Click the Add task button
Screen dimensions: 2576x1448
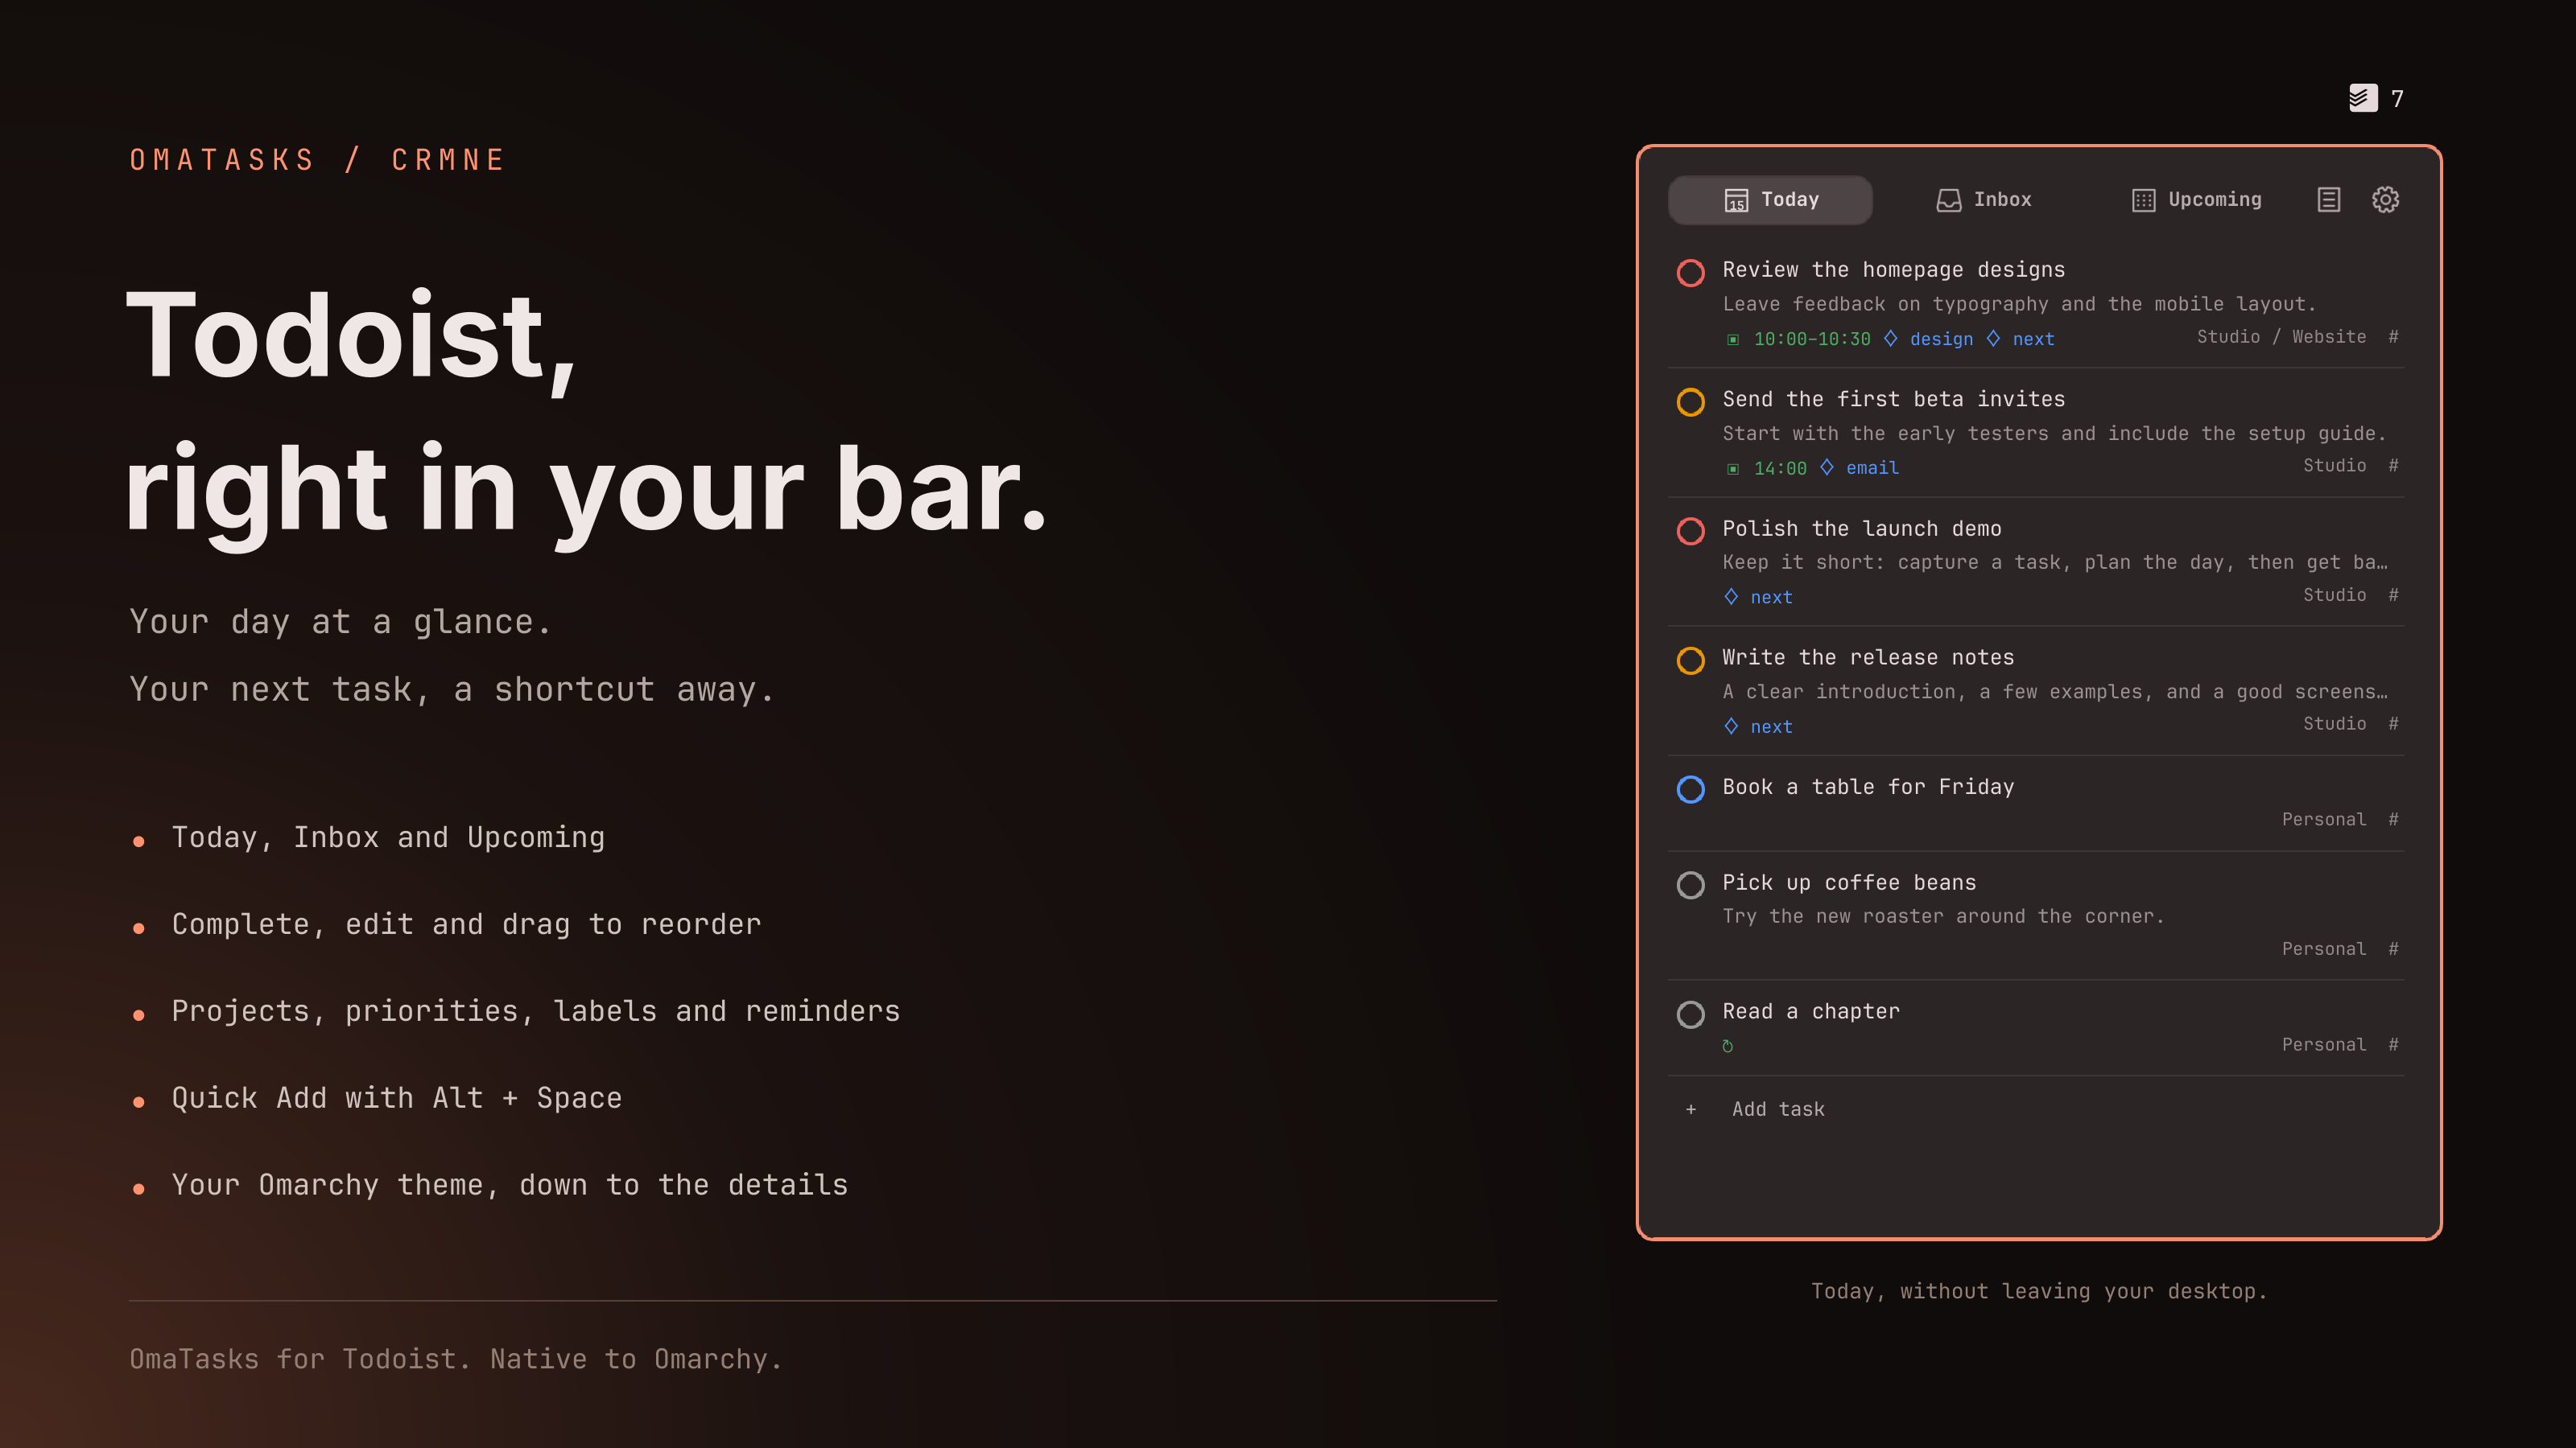click(x=1778, y=1109)
